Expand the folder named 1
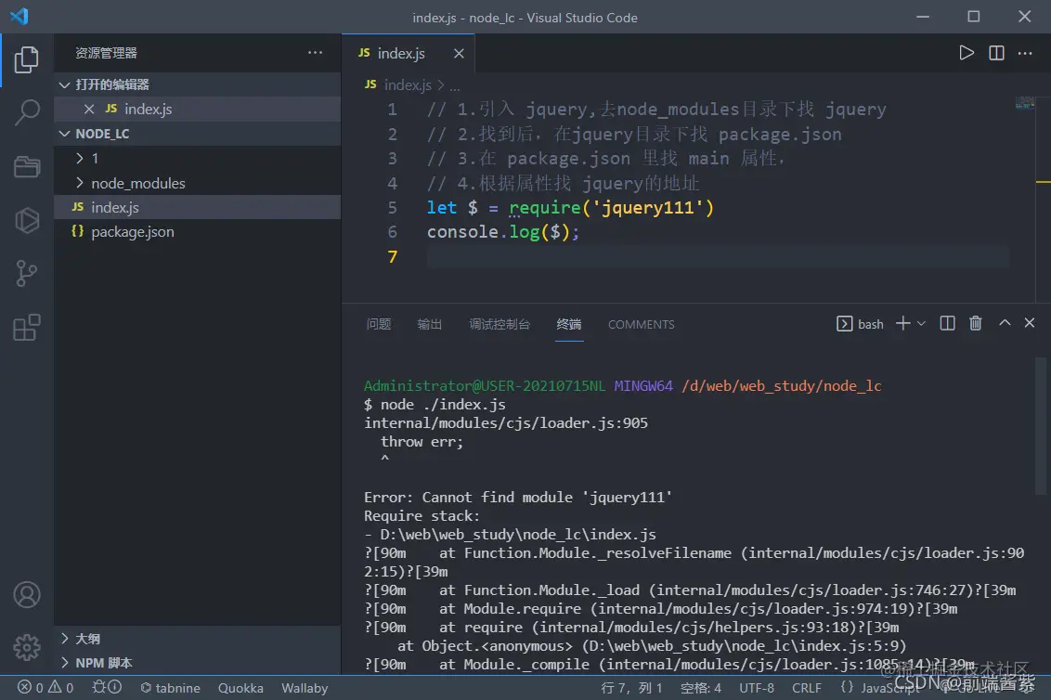 tap(197, 158)
